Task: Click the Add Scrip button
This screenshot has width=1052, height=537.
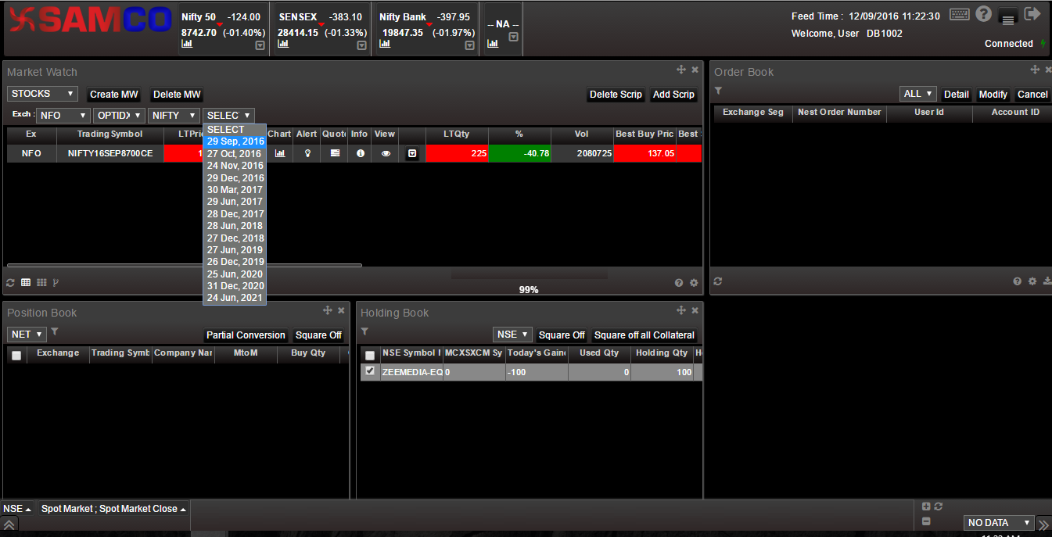Action: point(673,95)
